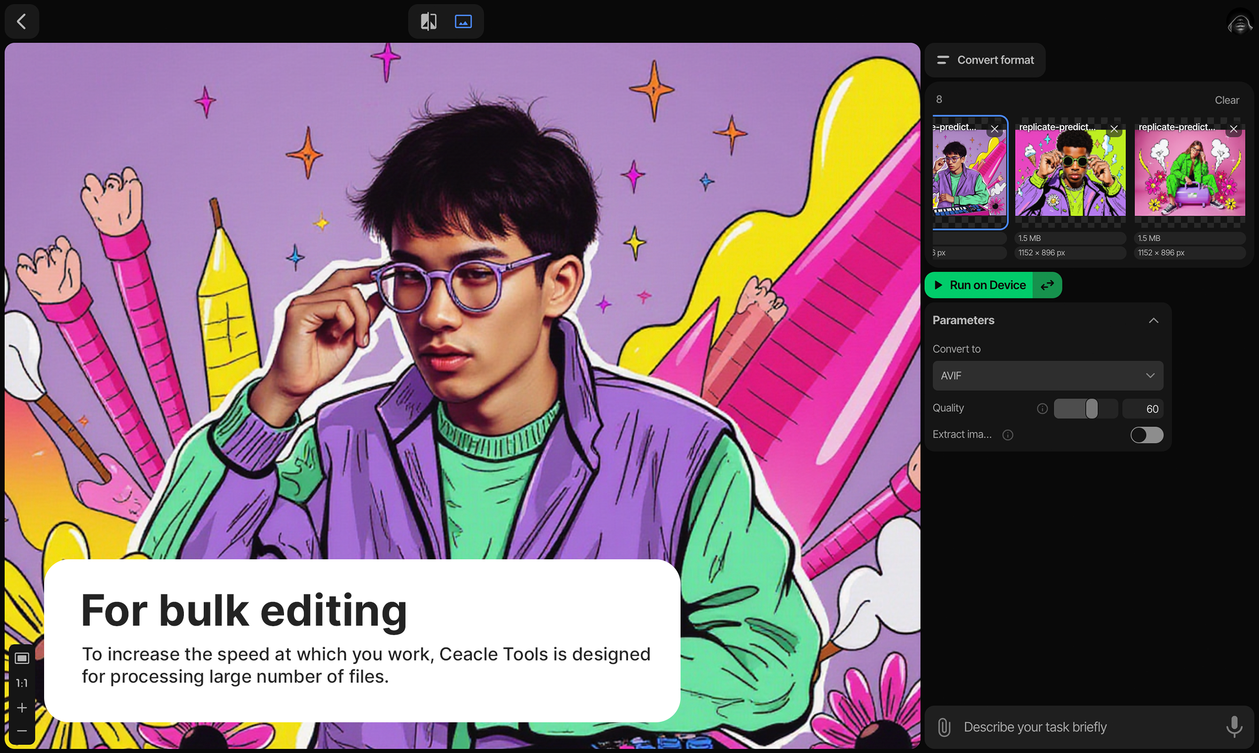1259x753 pixels.
Task: Switch to compare split view
Action: 428,21
